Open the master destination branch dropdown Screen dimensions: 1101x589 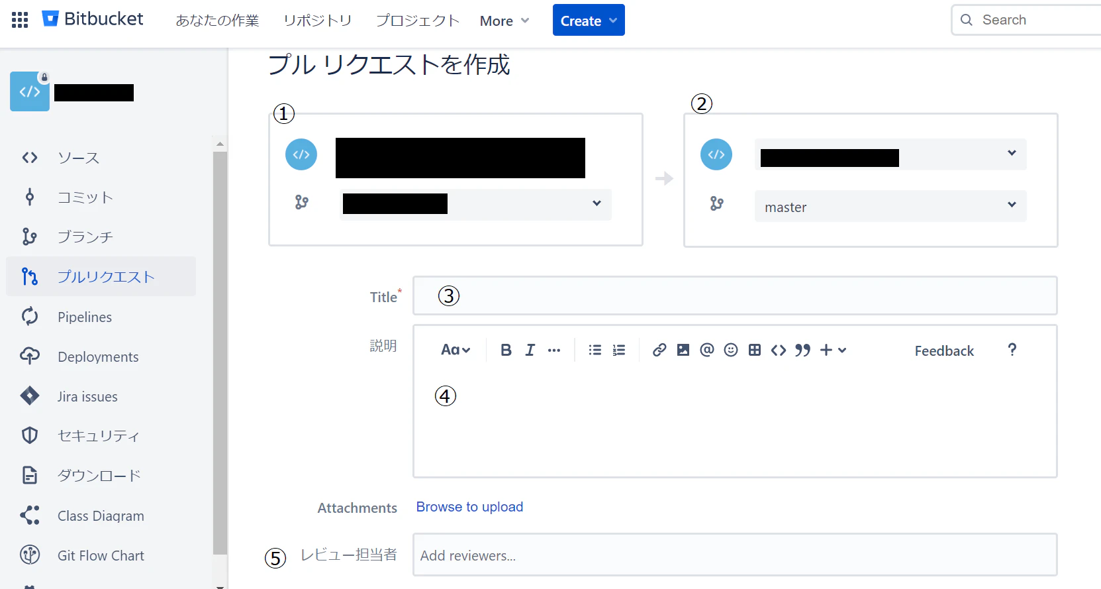(x=890, y=206)
